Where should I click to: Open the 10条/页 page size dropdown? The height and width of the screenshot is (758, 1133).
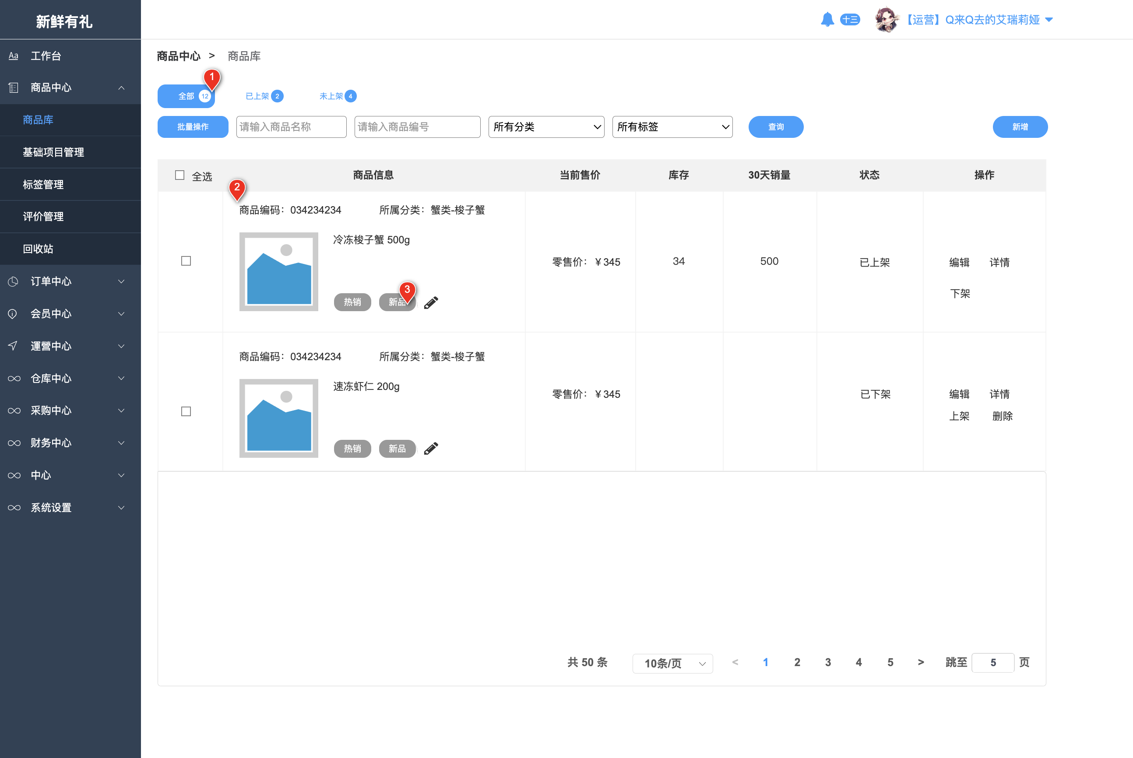tap(672, 663)
